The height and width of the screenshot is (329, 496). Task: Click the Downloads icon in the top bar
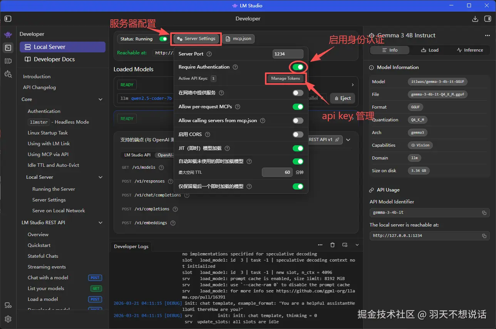[474, 18]
